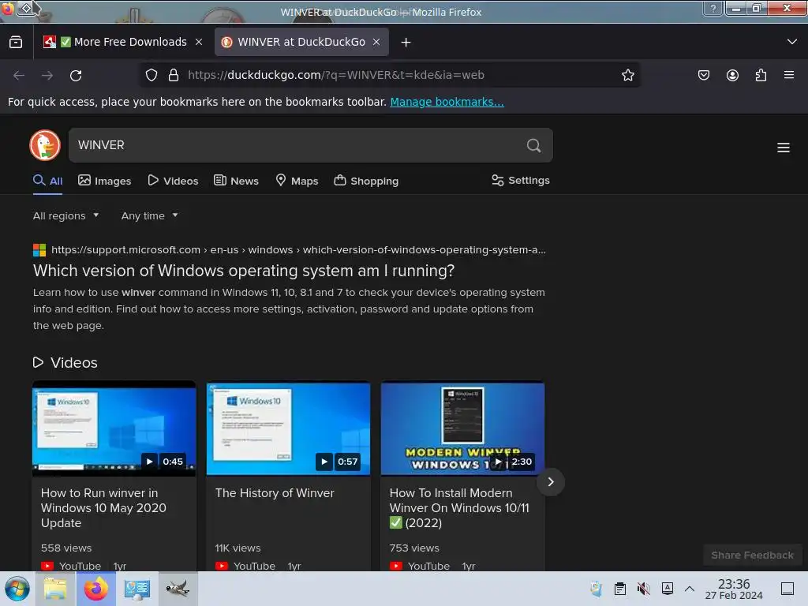Click the taskbar clock showing 23:36
This screenshot has height=606, width=808.
734,589
